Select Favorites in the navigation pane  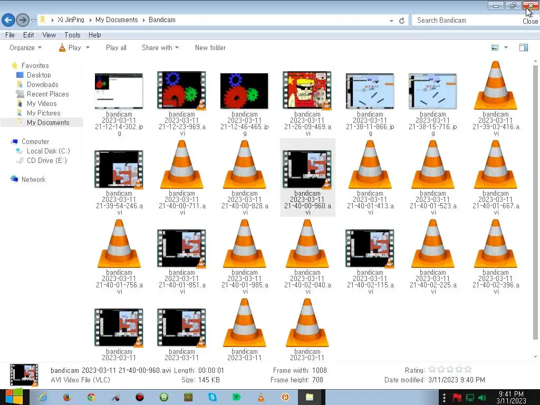[x=35, y=65]
